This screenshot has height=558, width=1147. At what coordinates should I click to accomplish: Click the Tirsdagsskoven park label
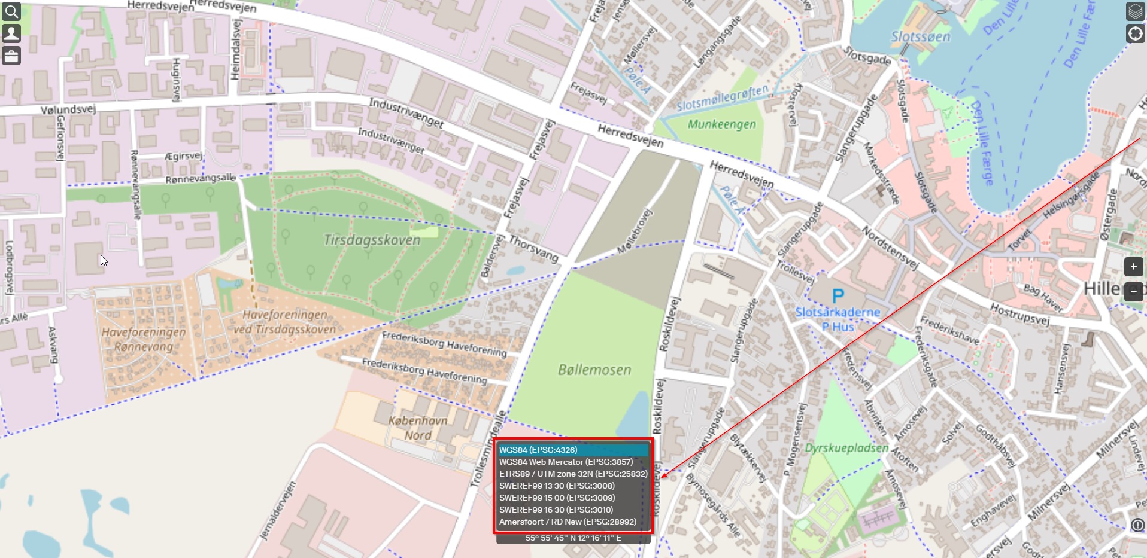point(372,240)
